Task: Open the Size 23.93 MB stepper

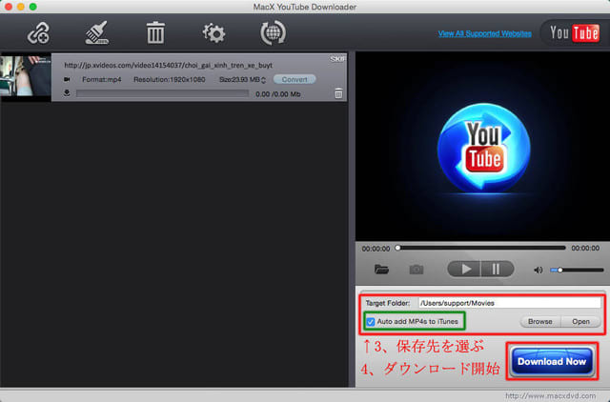Action: (264, 80)
